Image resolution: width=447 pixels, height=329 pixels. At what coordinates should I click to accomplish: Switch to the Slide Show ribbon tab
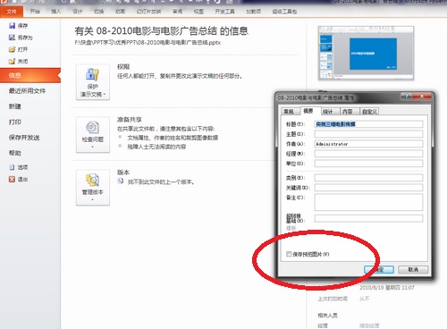[148, 12]
